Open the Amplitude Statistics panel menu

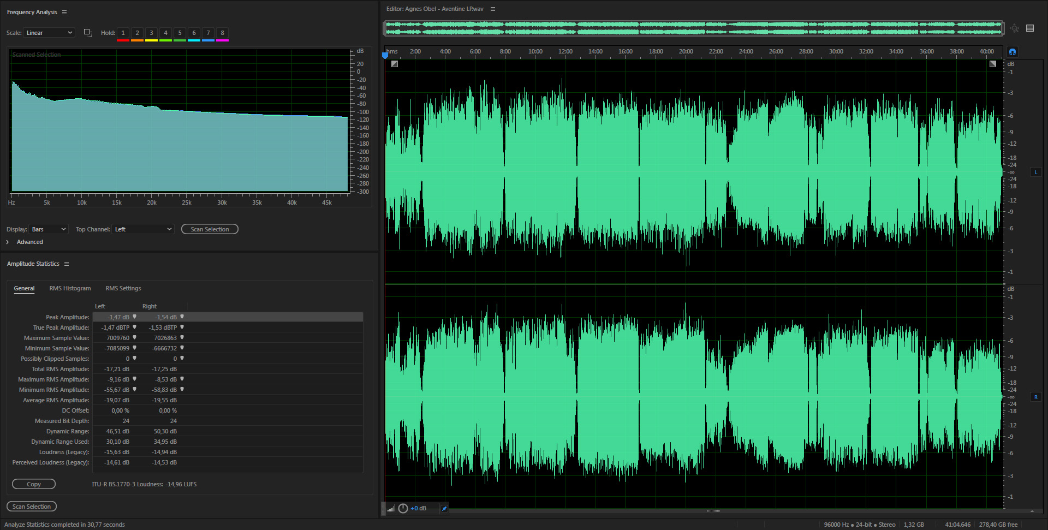pos(67,264)
